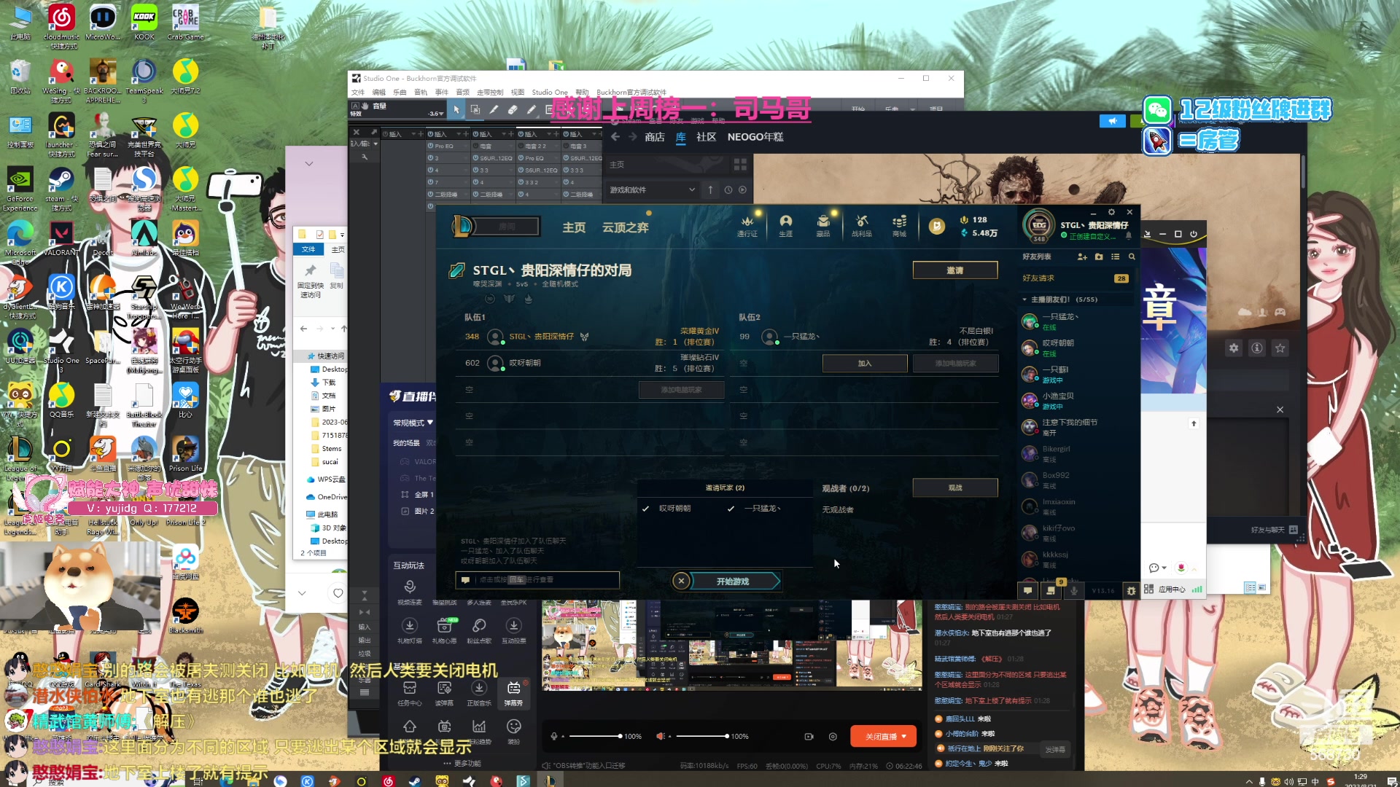
Task: Open 礼物心愿 gift wish icon
Action: [444, 630]
